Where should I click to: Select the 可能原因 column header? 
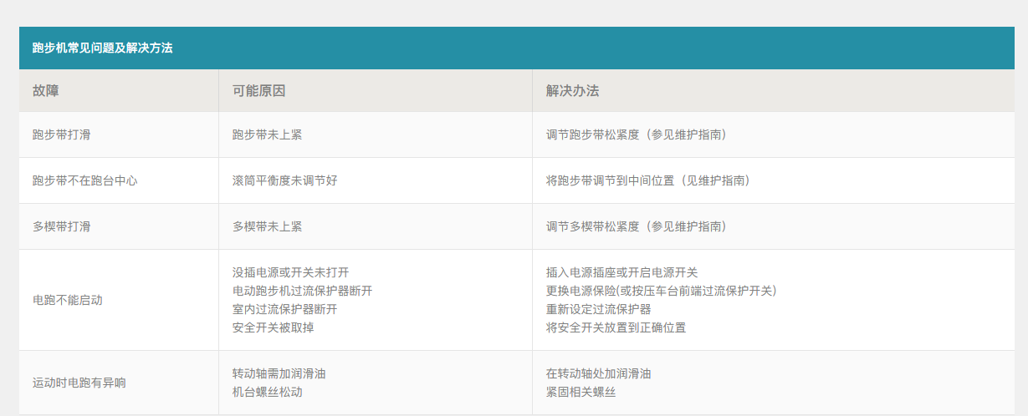click(258, 91)
